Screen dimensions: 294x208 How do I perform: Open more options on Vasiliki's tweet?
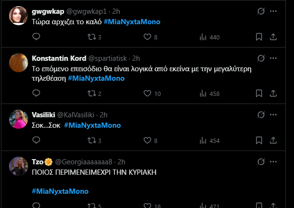274,114
